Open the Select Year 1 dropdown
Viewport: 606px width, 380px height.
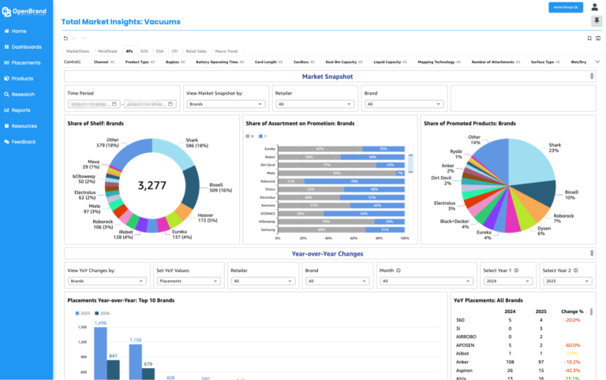[x=508, y=281]
